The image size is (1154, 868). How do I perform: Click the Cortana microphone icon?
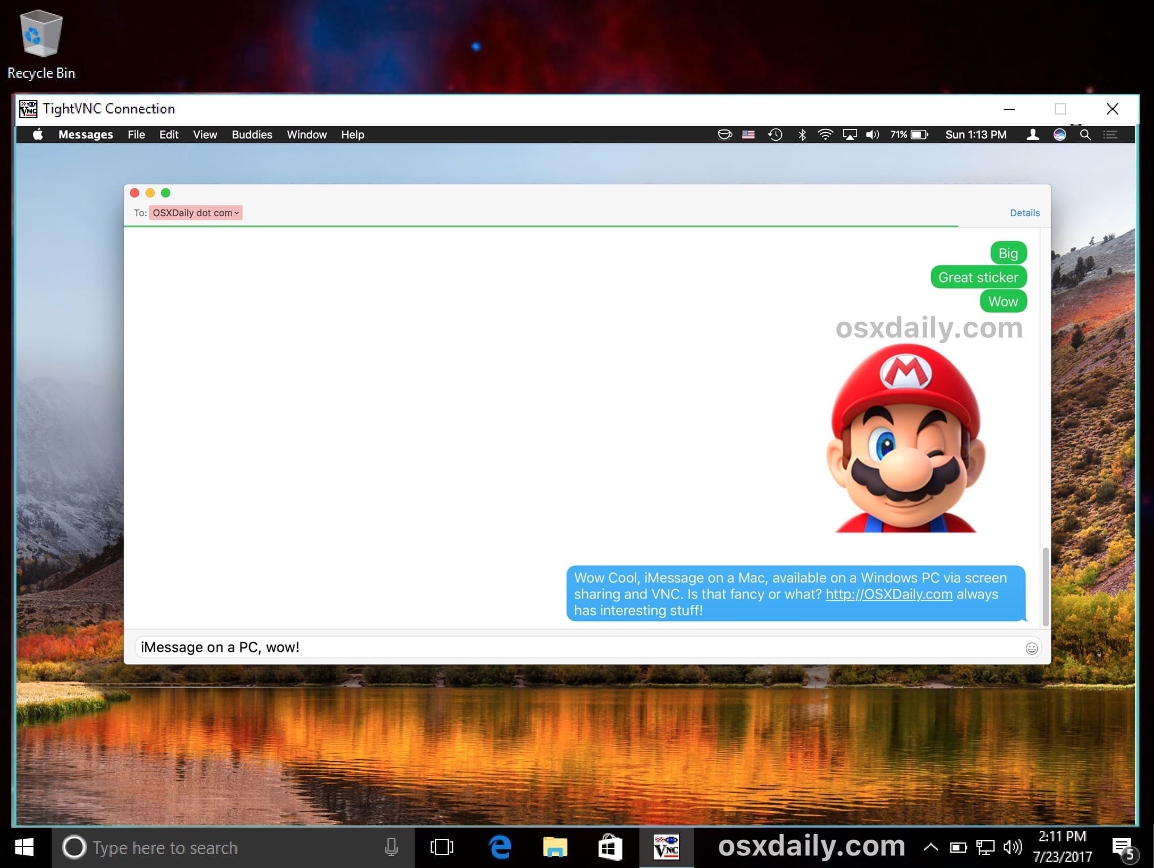pos(391,848)
